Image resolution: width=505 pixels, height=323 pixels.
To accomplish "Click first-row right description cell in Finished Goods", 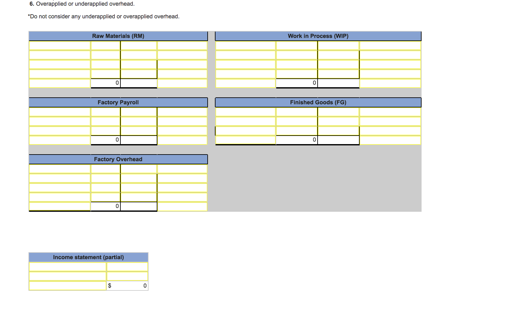I will pos(390,112).
